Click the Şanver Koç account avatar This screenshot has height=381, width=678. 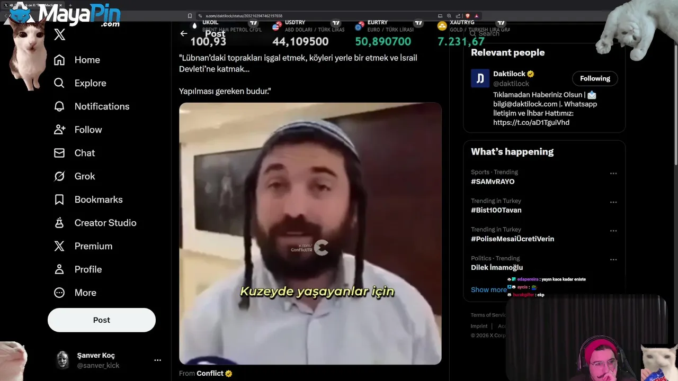[x=63, y=360]
